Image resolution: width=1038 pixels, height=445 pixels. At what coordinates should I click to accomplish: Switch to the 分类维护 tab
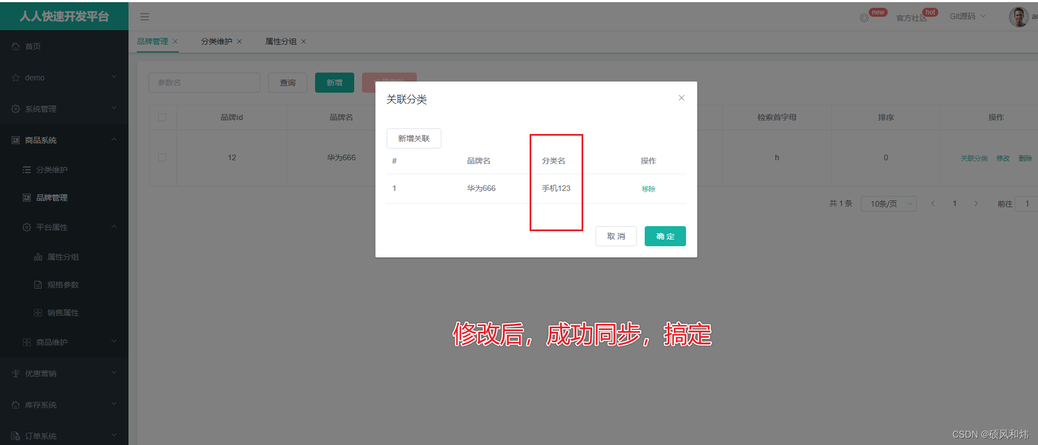[217, 41]
